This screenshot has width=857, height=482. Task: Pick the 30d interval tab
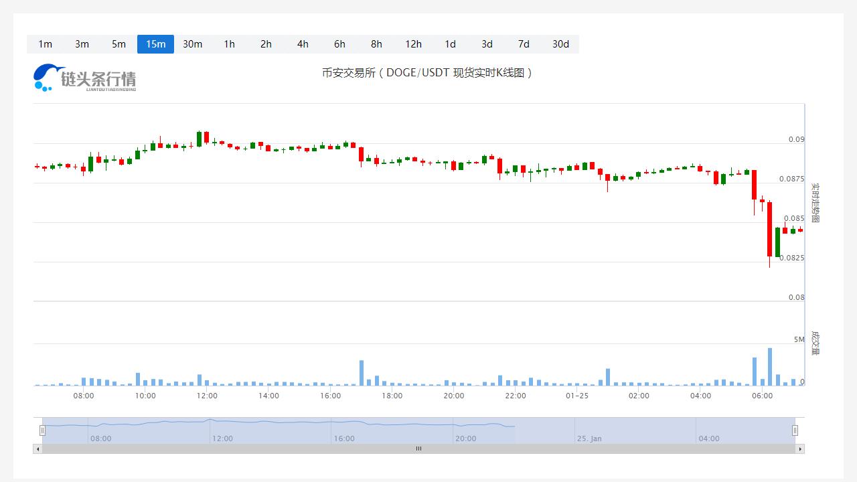tap(560, 44)
